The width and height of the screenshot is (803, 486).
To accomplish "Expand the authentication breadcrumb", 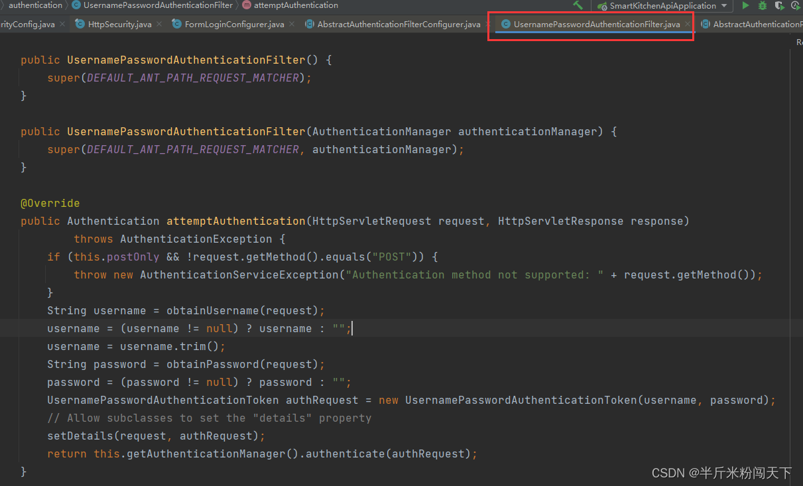I will click(34, 5).
